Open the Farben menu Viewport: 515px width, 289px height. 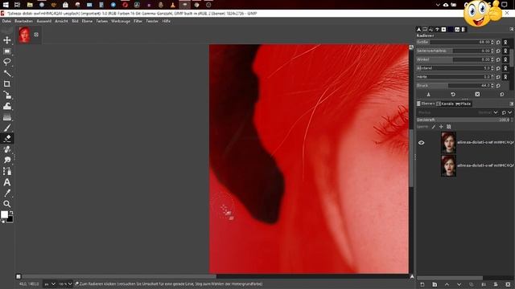(x=102, y=21)
